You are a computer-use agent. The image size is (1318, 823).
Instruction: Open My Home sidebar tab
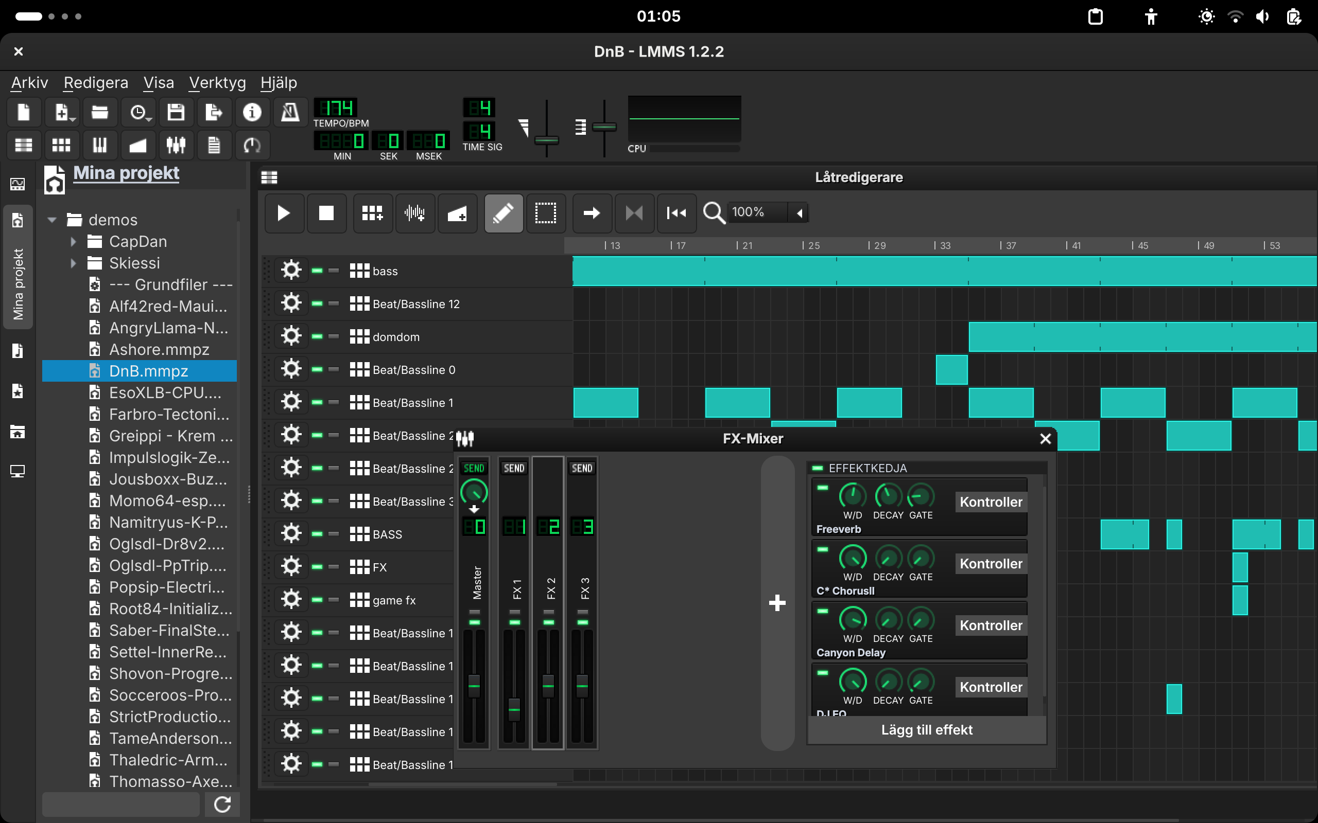[x=18, y=432]
